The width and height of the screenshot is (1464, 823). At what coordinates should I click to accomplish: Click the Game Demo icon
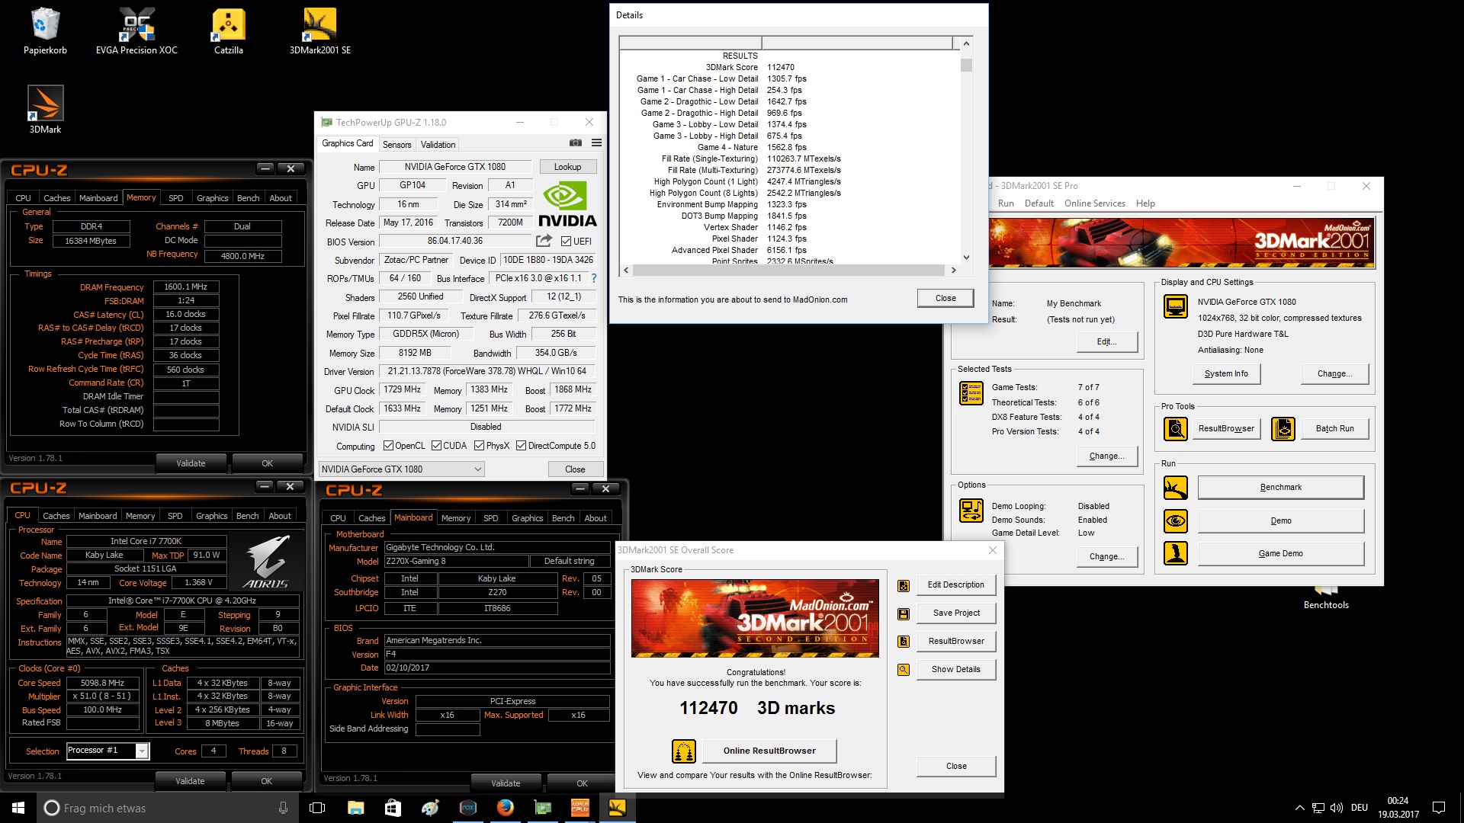[1175, 553]
